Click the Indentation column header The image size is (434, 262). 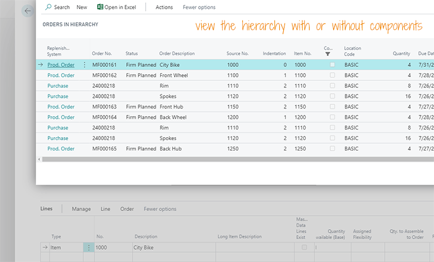pos(274,53)
